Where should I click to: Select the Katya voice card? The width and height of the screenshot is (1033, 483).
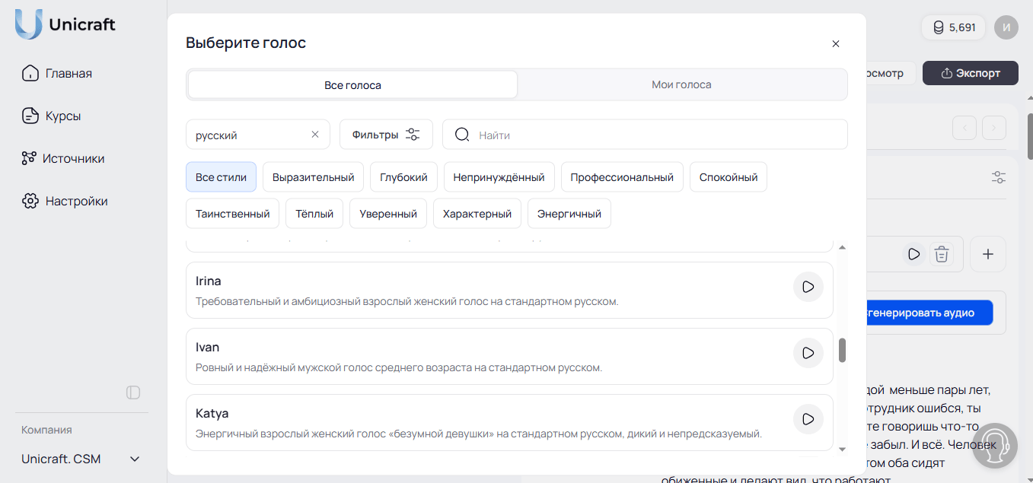509,422
